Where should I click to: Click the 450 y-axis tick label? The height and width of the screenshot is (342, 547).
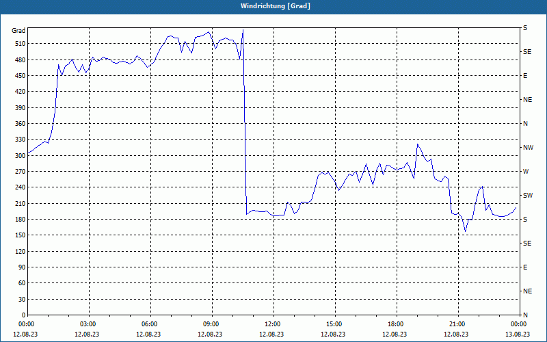(x=20, y=76)
